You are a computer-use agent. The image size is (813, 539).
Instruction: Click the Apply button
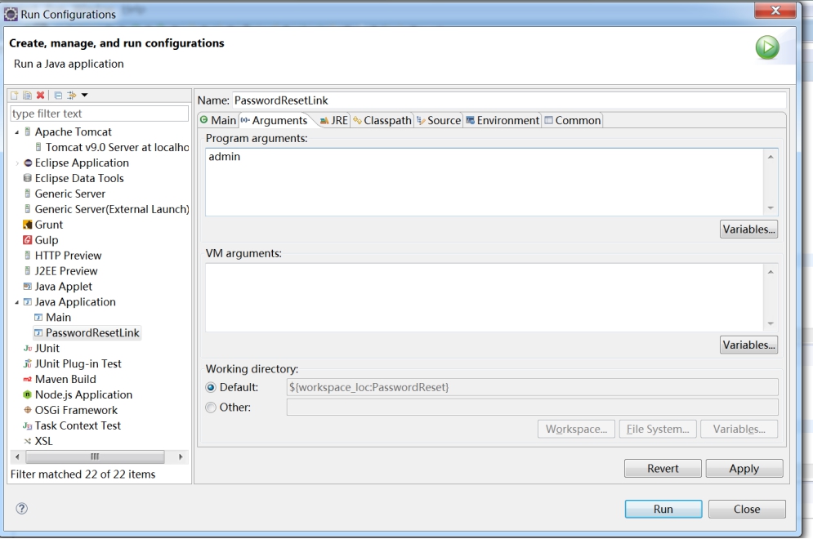pyautogui.click(x=744, y=469)
